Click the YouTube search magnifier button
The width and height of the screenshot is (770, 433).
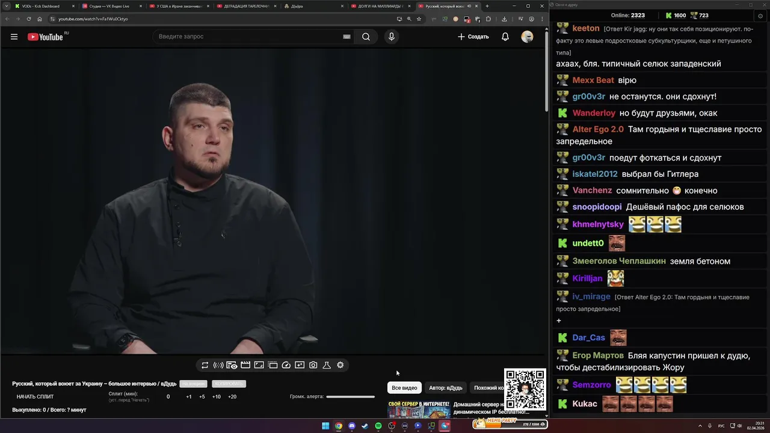pyautogui.click(x=366, y=37)
